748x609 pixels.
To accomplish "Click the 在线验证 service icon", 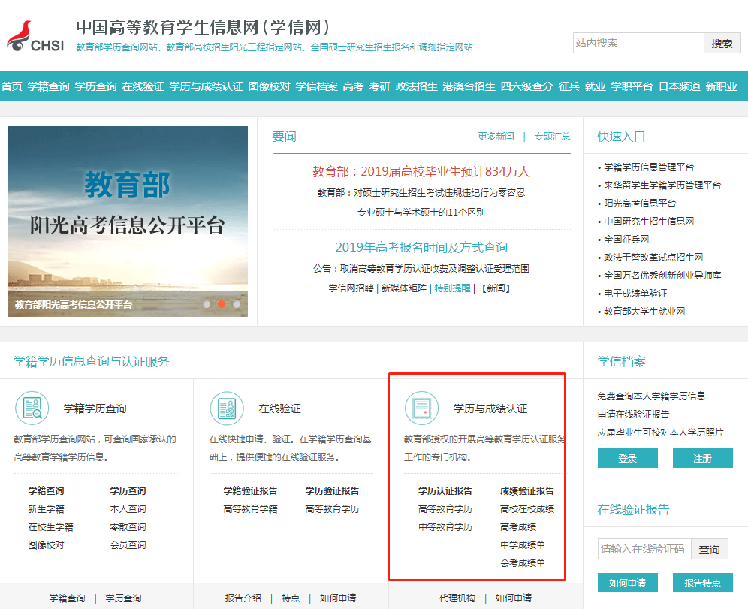I will click(x=226, y=409).
